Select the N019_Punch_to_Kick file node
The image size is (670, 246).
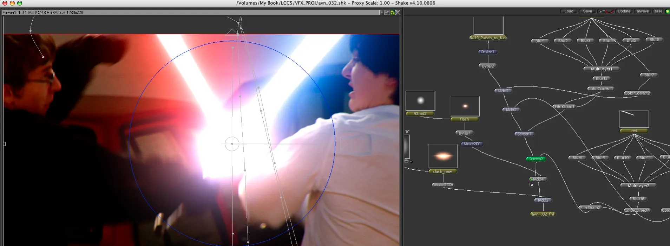click(x=488, y=38)
